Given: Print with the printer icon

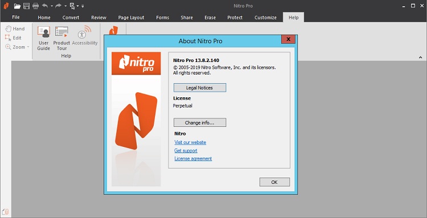Looking at the screenshot, I should point(35,6).
